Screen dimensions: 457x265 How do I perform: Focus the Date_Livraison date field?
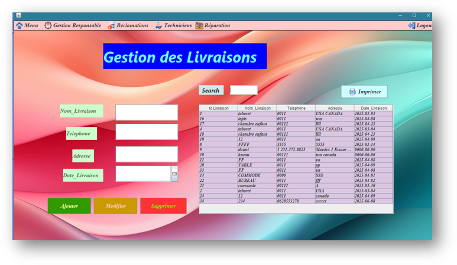pyautogui.click(x=143, y=174)
